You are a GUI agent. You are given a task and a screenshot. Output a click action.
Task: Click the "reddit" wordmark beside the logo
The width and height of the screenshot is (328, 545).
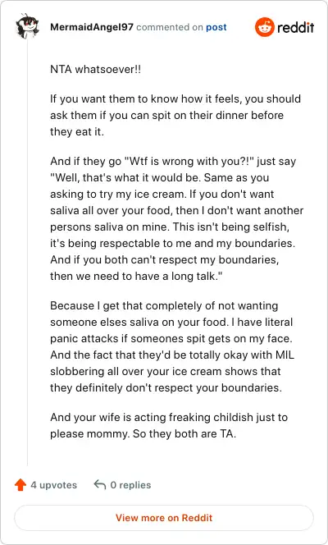pos(296,27)
